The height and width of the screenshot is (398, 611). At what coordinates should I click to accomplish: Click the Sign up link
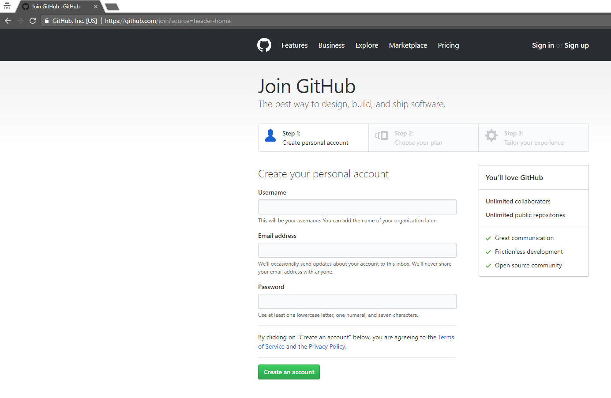[577, 45]
